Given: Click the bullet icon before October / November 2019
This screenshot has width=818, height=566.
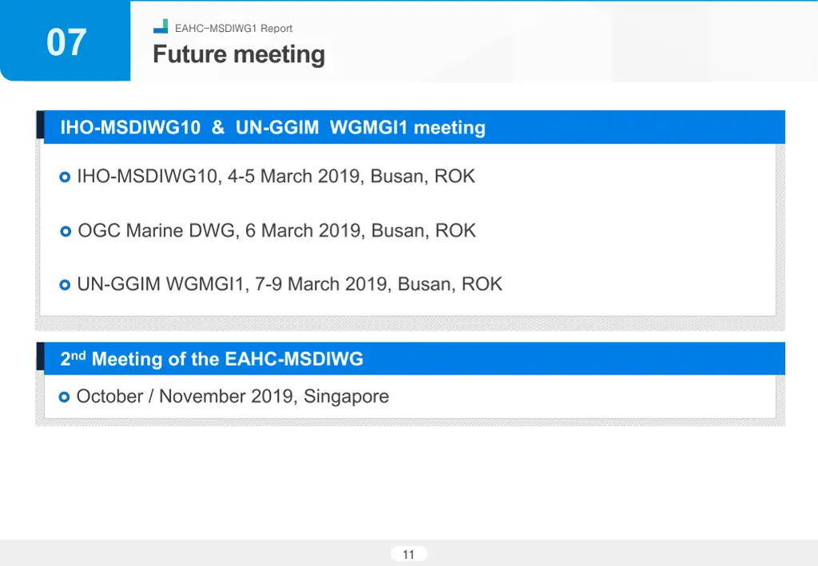Looking at the screenshot, I should 64,397.
